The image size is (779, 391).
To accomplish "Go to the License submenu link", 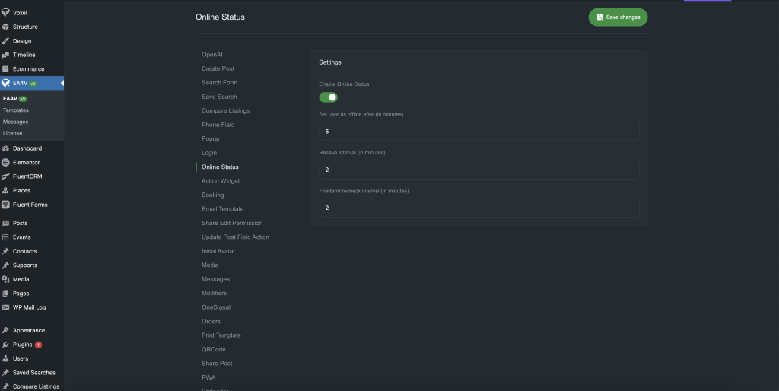I will pyautogui.click(x=13, y=133).
